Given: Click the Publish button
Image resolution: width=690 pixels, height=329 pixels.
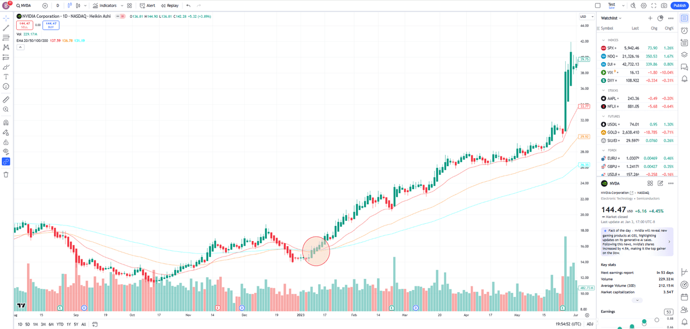Looking at the screenshot, I should [x=678, y=5].
